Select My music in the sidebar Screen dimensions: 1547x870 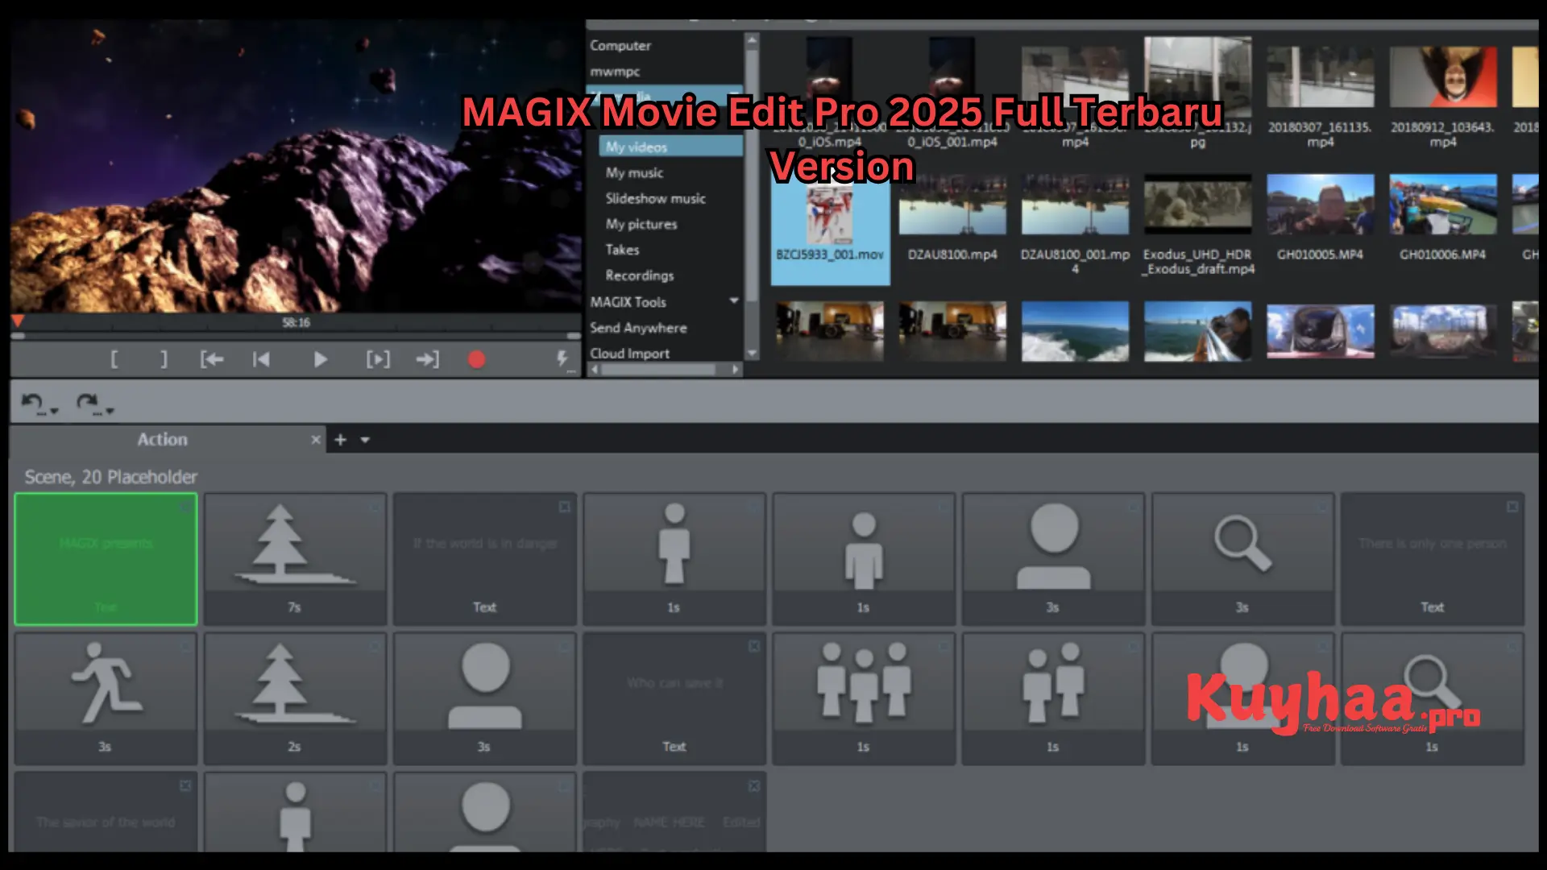click(633, 172)
